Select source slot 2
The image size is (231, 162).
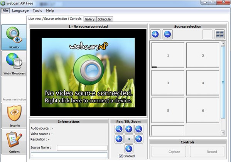pos(203,55)
